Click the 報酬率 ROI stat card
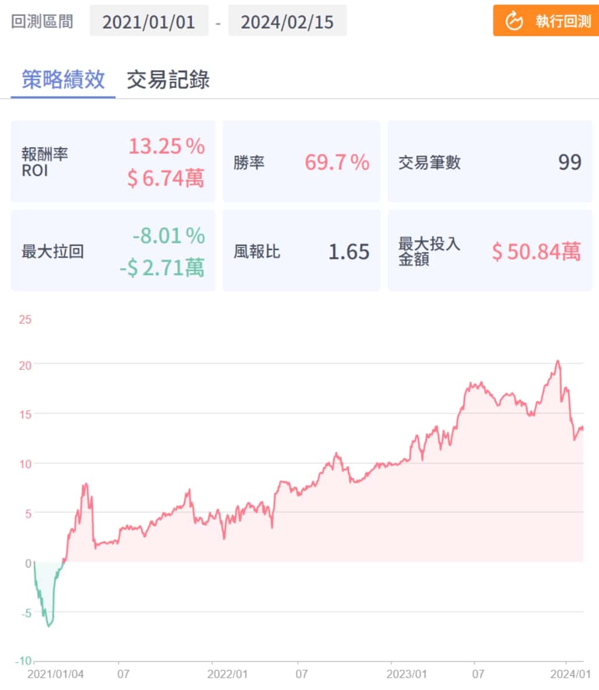 pos(113,161)
